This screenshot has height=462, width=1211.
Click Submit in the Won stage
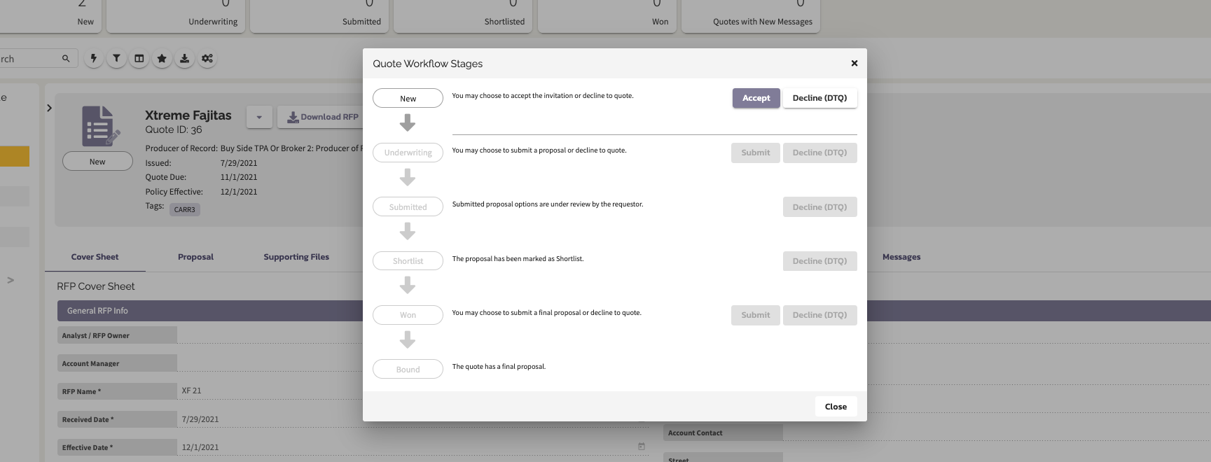pos(755,315)
